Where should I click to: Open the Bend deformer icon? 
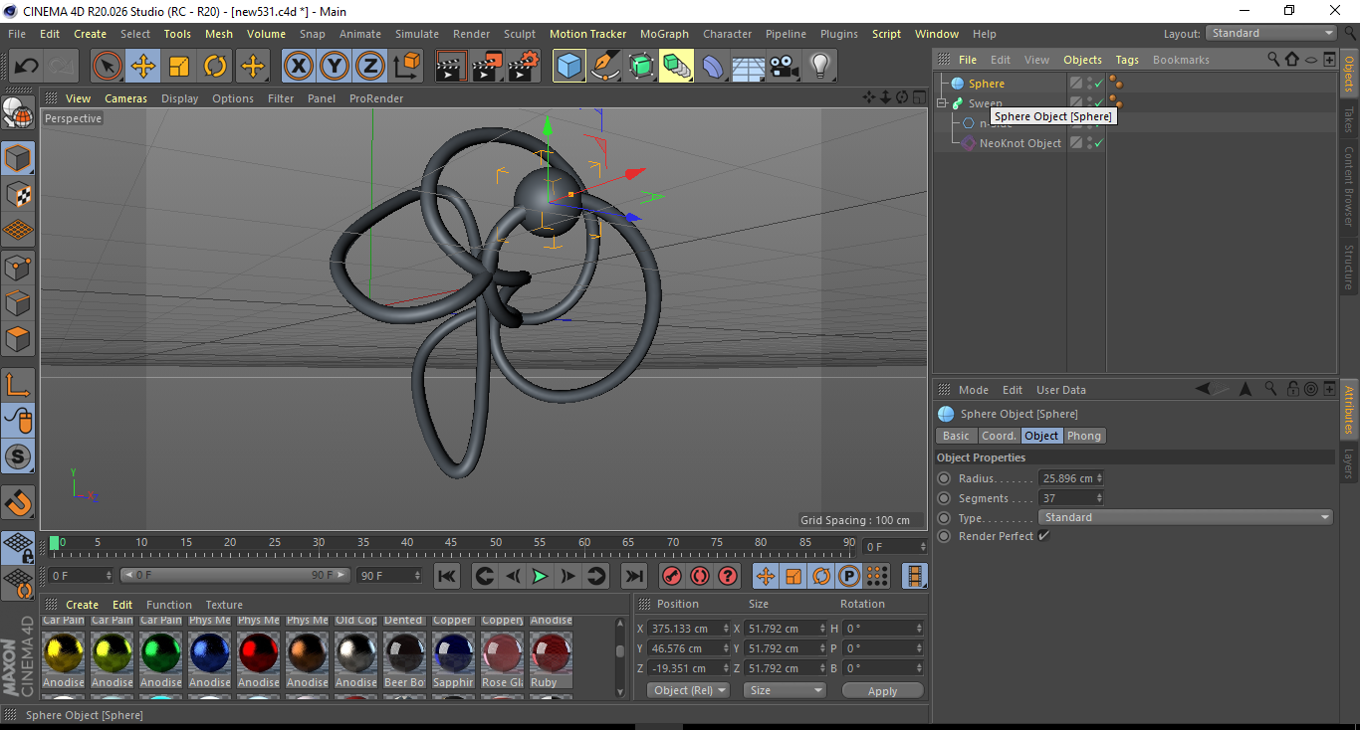pos(713,67)
